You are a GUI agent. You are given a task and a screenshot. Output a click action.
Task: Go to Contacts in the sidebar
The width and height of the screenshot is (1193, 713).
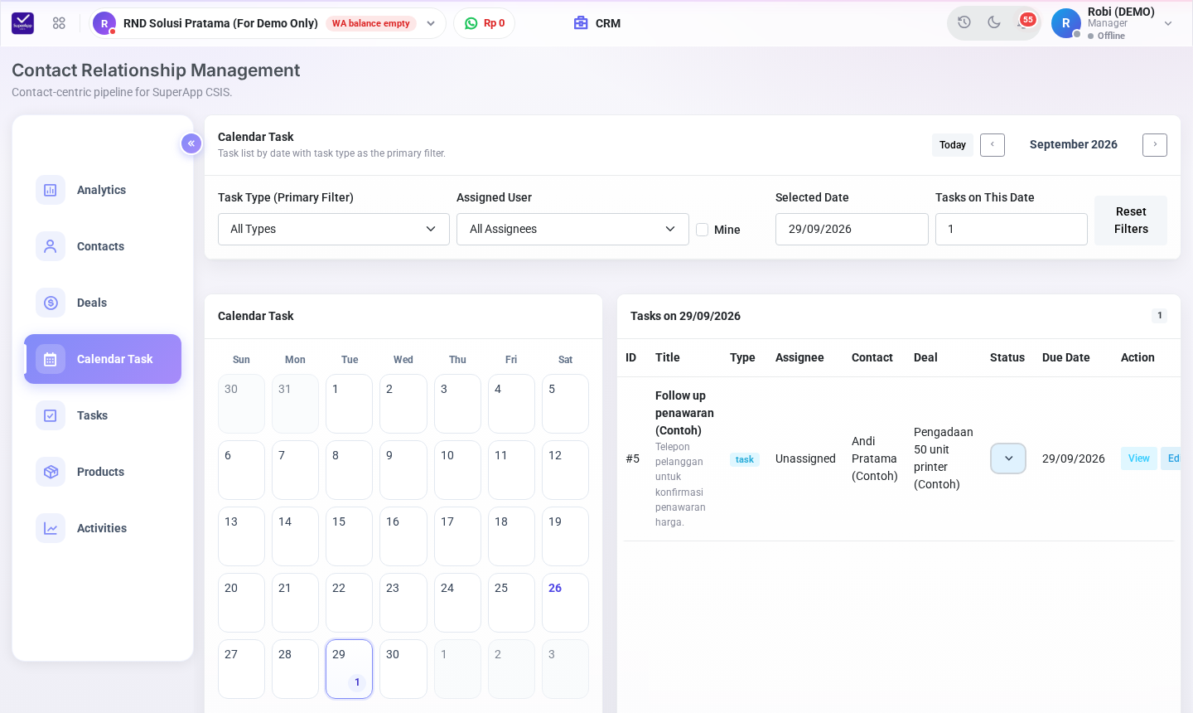tap(103, 246)
